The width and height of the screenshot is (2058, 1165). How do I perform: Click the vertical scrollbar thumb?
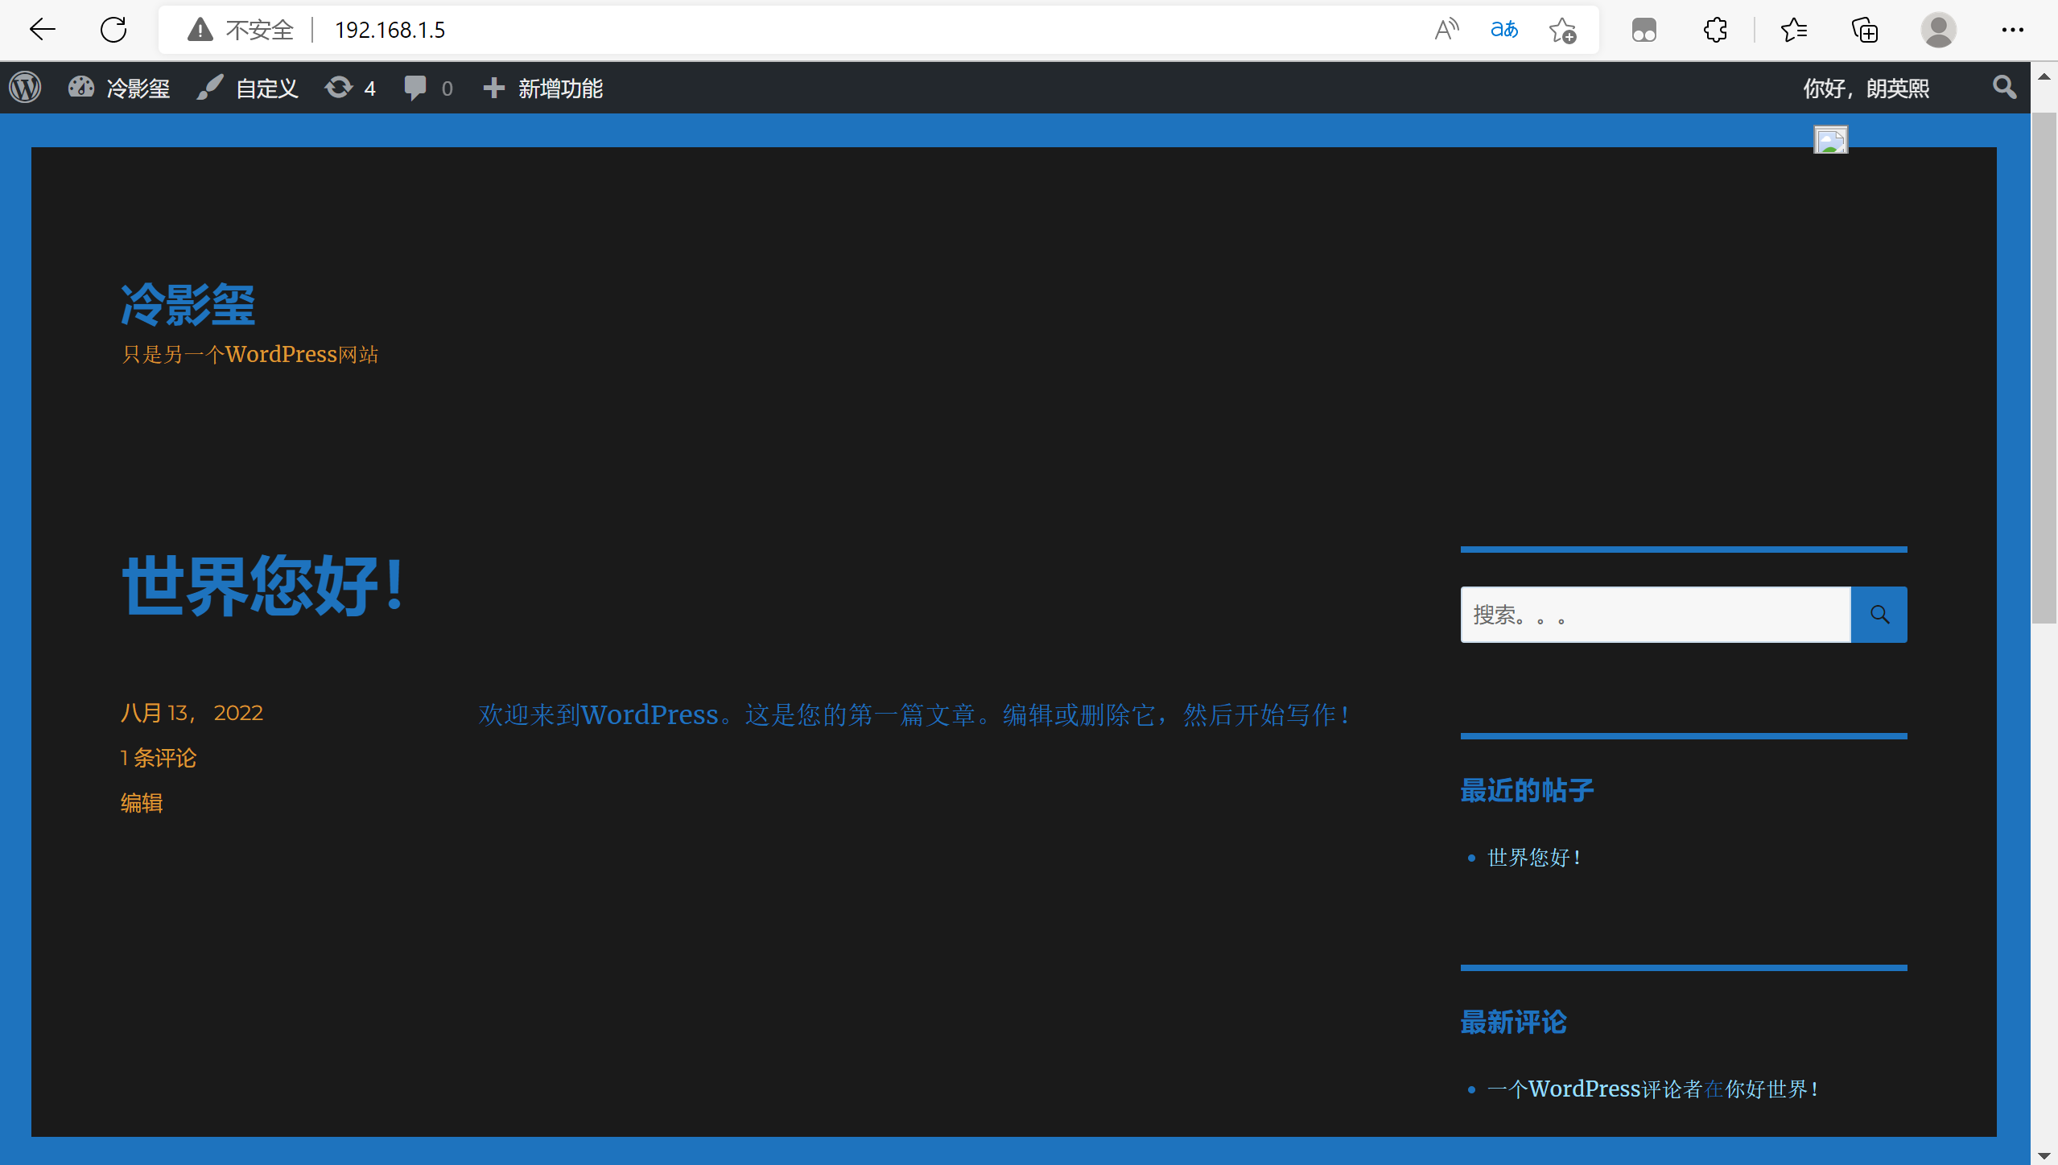[x=2044, y=368]
